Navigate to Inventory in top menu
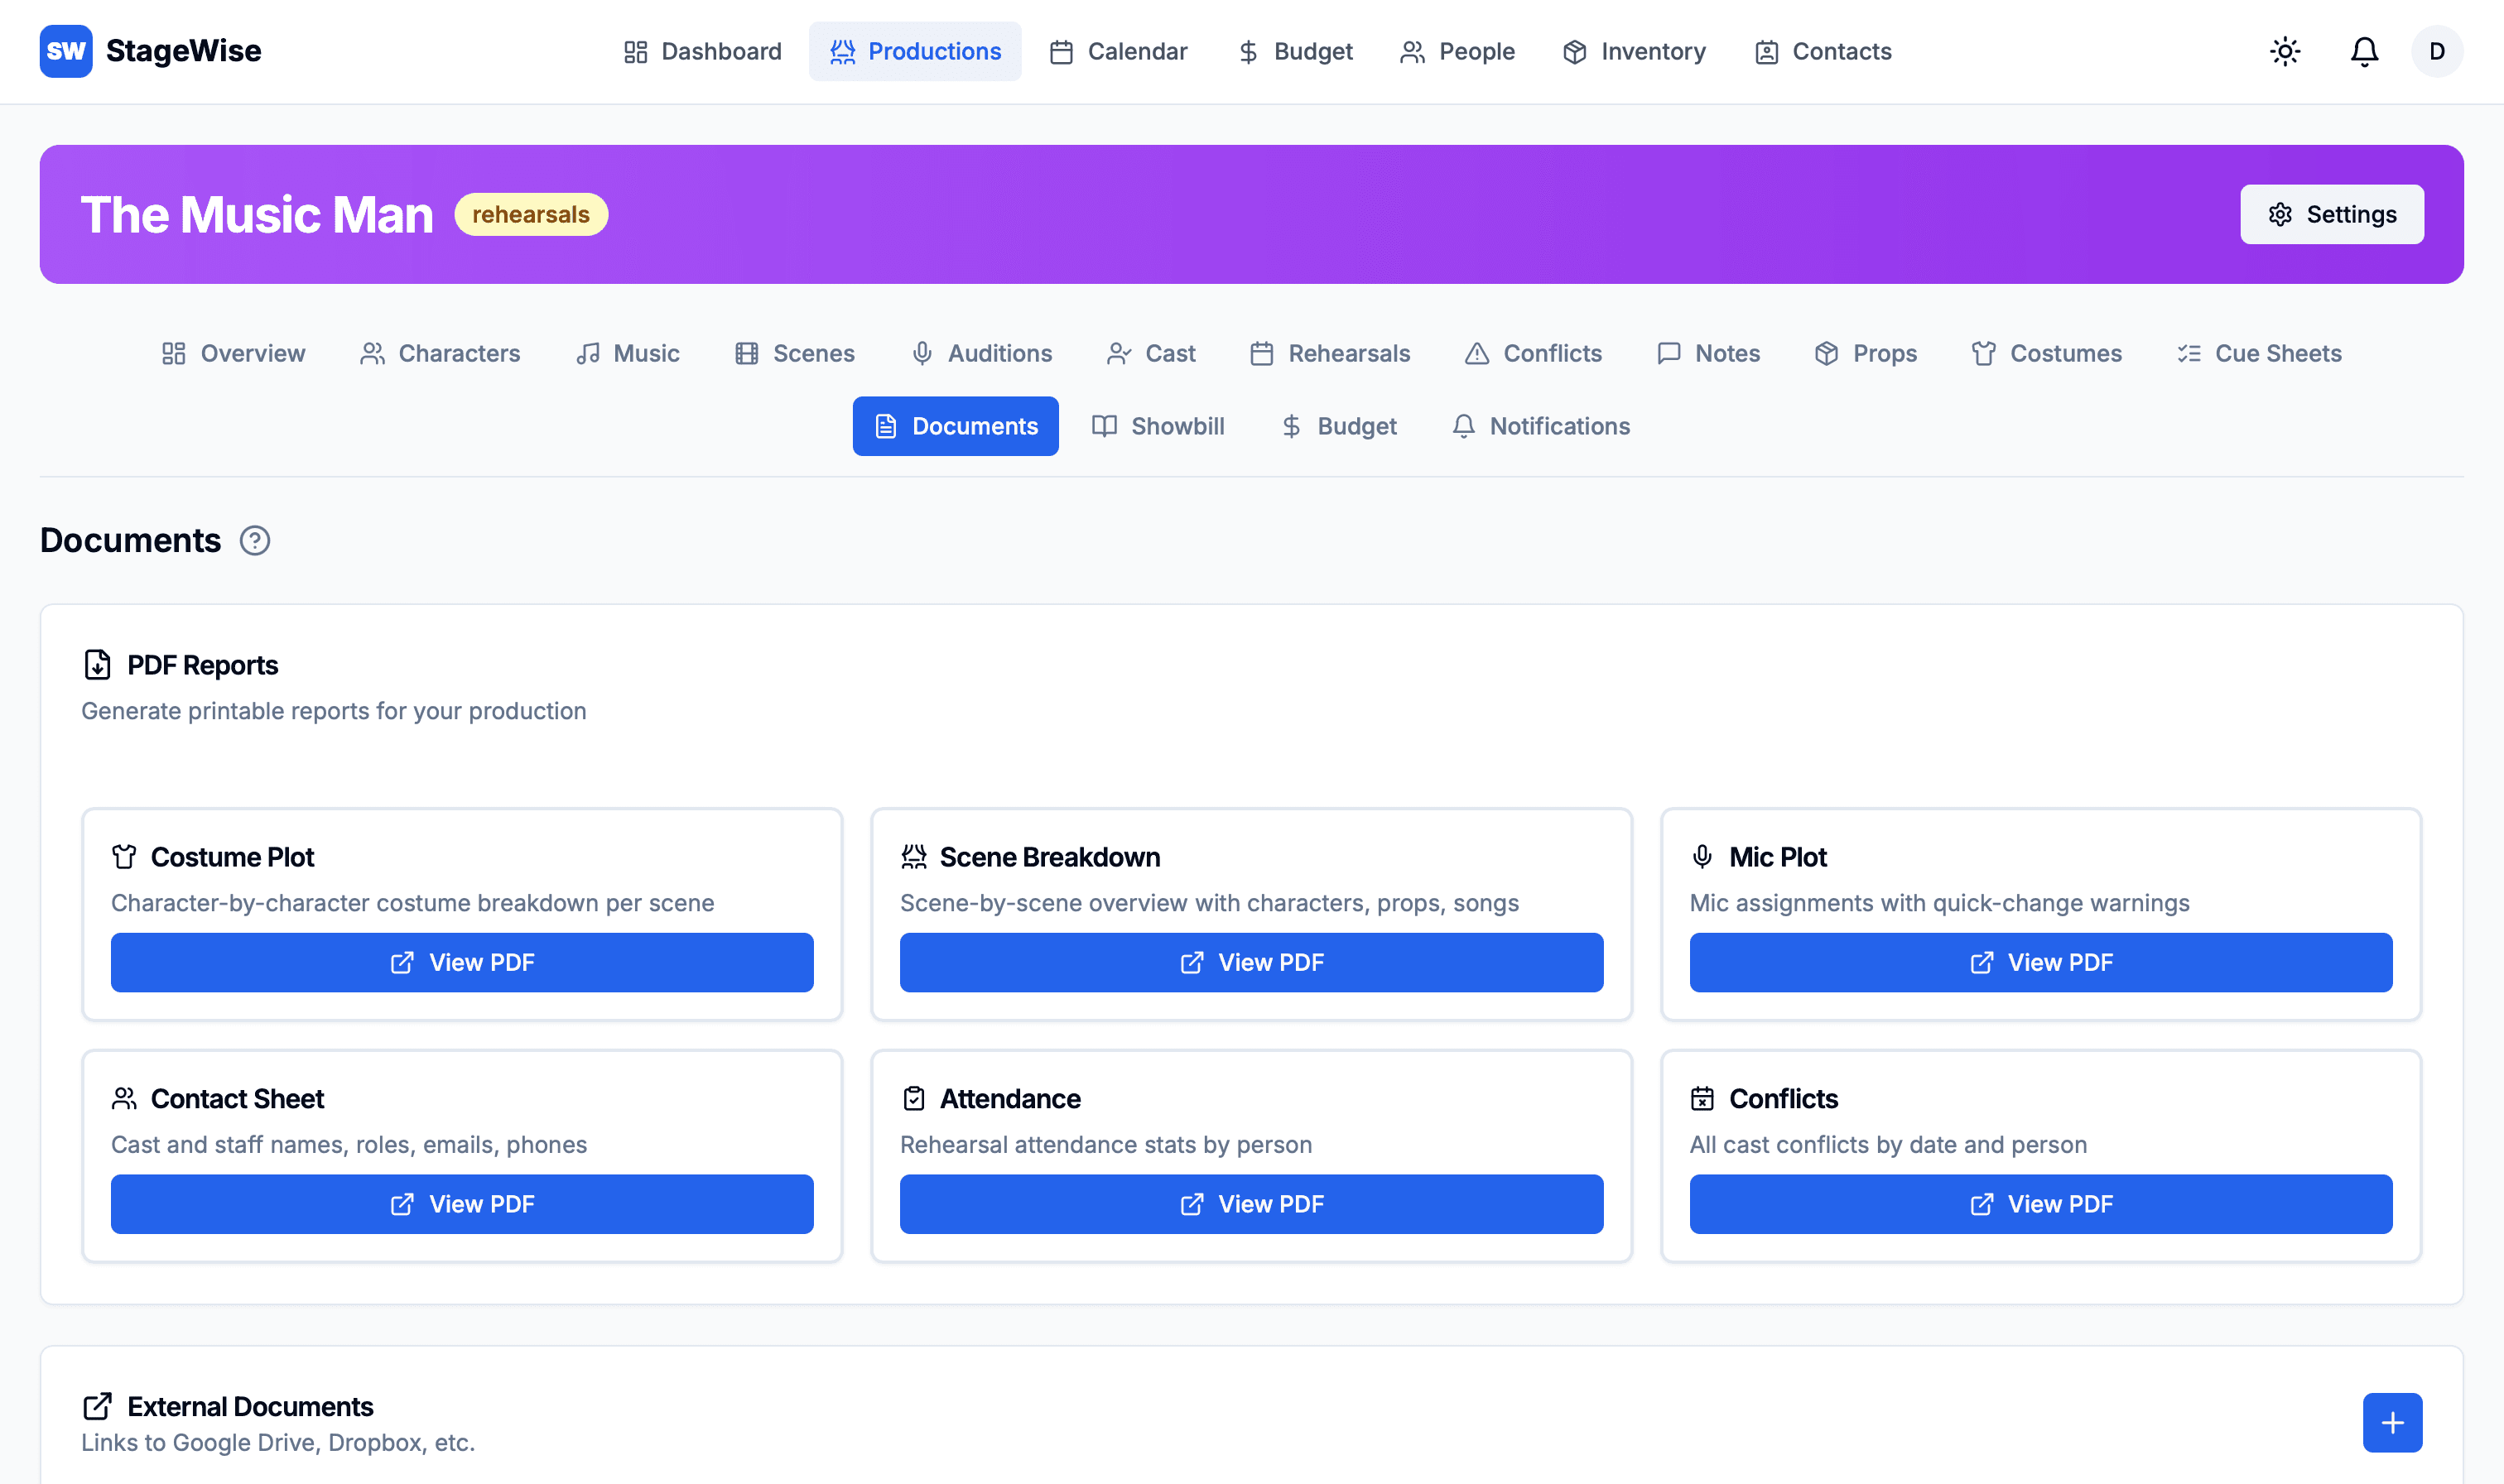 point(1634,51)
